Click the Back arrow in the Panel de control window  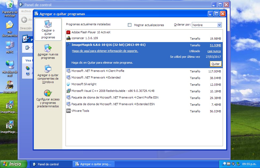24,20
